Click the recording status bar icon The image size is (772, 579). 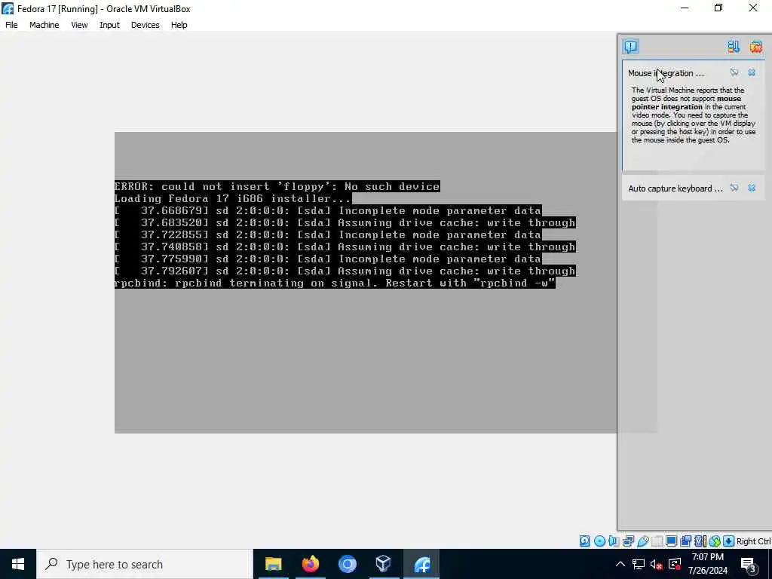(685, 541)
